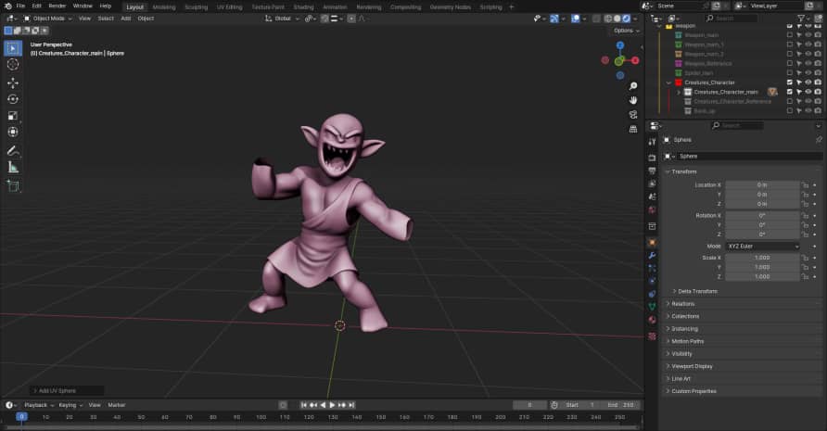Open the Render menu
This screenshot has width=827, height=431.
(x=57, y=6)
